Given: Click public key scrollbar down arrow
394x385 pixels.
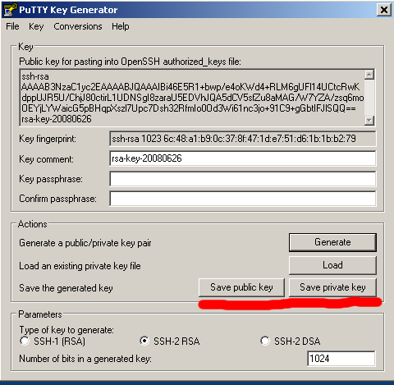Looking at the screenshot, I should pyautogui.click(x=369, y=121).
